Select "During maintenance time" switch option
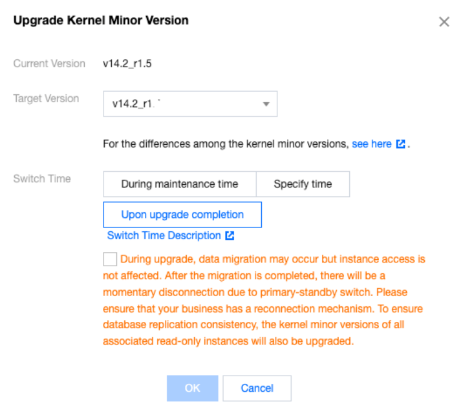463x413 pixels. [180, 184]
